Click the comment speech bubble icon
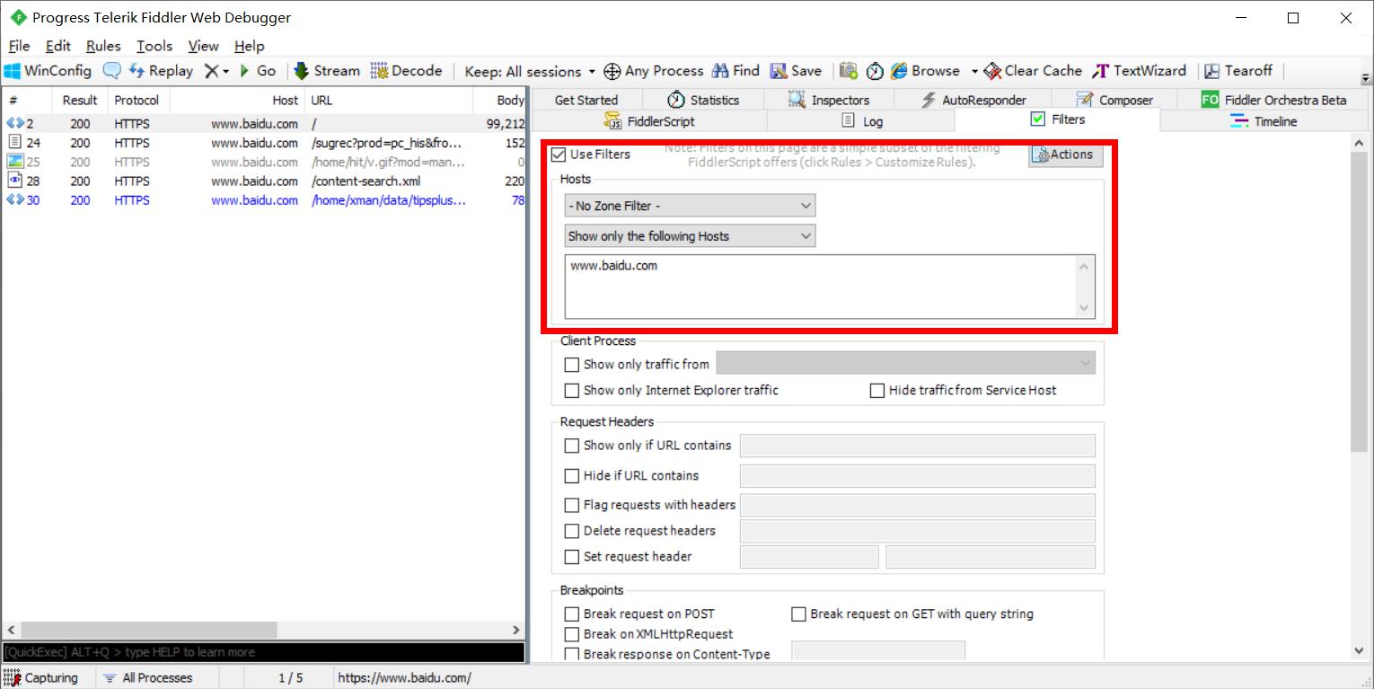The height and width of the screenshot is (689, 1374). point(112,71)
